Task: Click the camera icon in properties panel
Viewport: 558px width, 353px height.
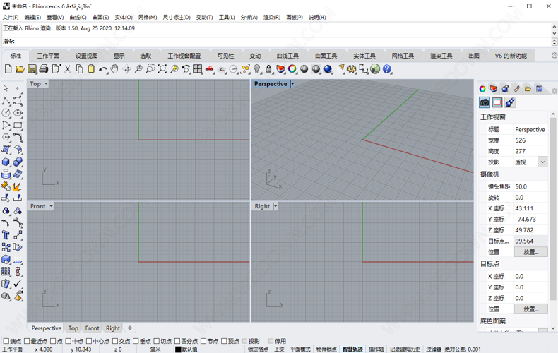Action: [485, 102]
